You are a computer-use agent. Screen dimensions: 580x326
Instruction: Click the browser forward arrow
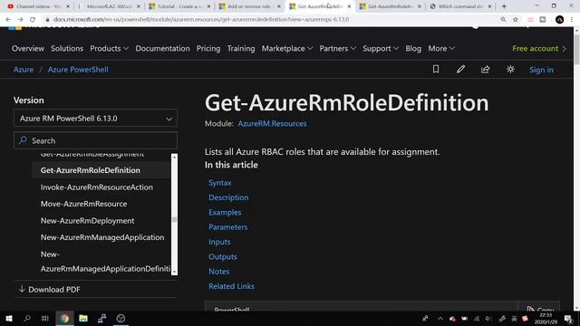(x=20, y=19)
